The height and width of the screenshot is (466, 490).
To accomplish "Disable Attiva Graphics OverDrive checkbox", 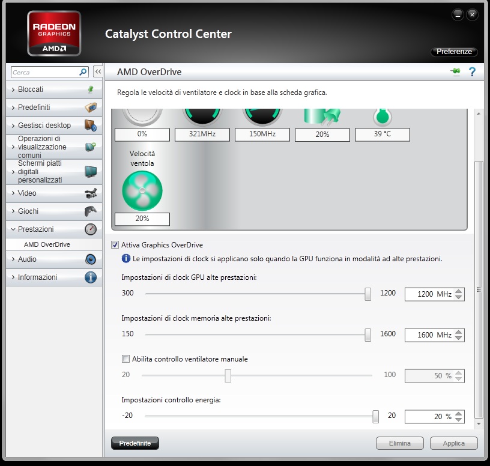I will pyautogui.click(x=115, y=245).
